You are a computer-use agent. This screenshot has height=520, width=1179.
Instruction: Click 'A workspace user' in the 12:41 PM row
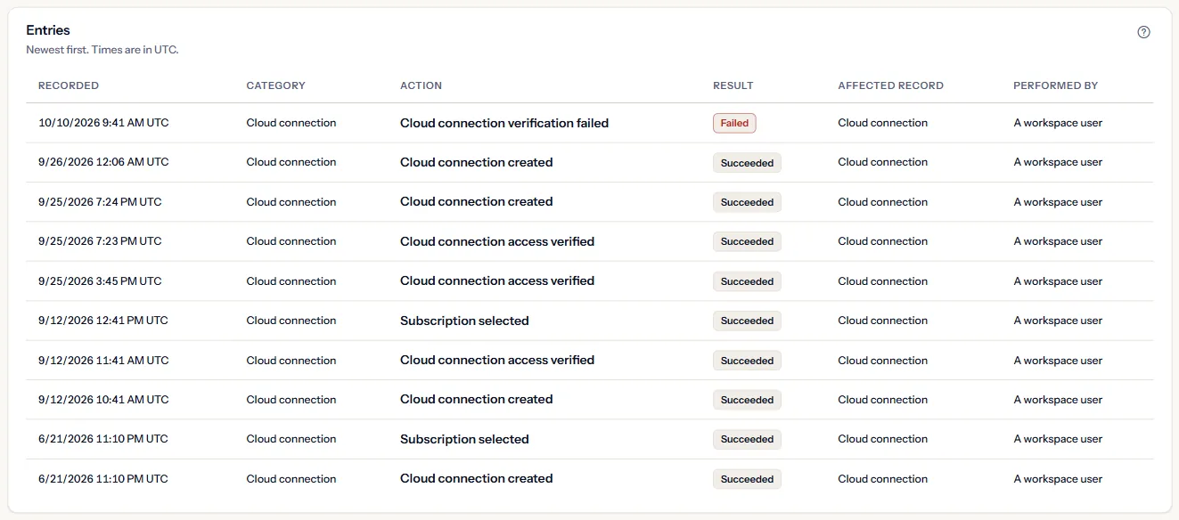click(x=1058, y=321)
